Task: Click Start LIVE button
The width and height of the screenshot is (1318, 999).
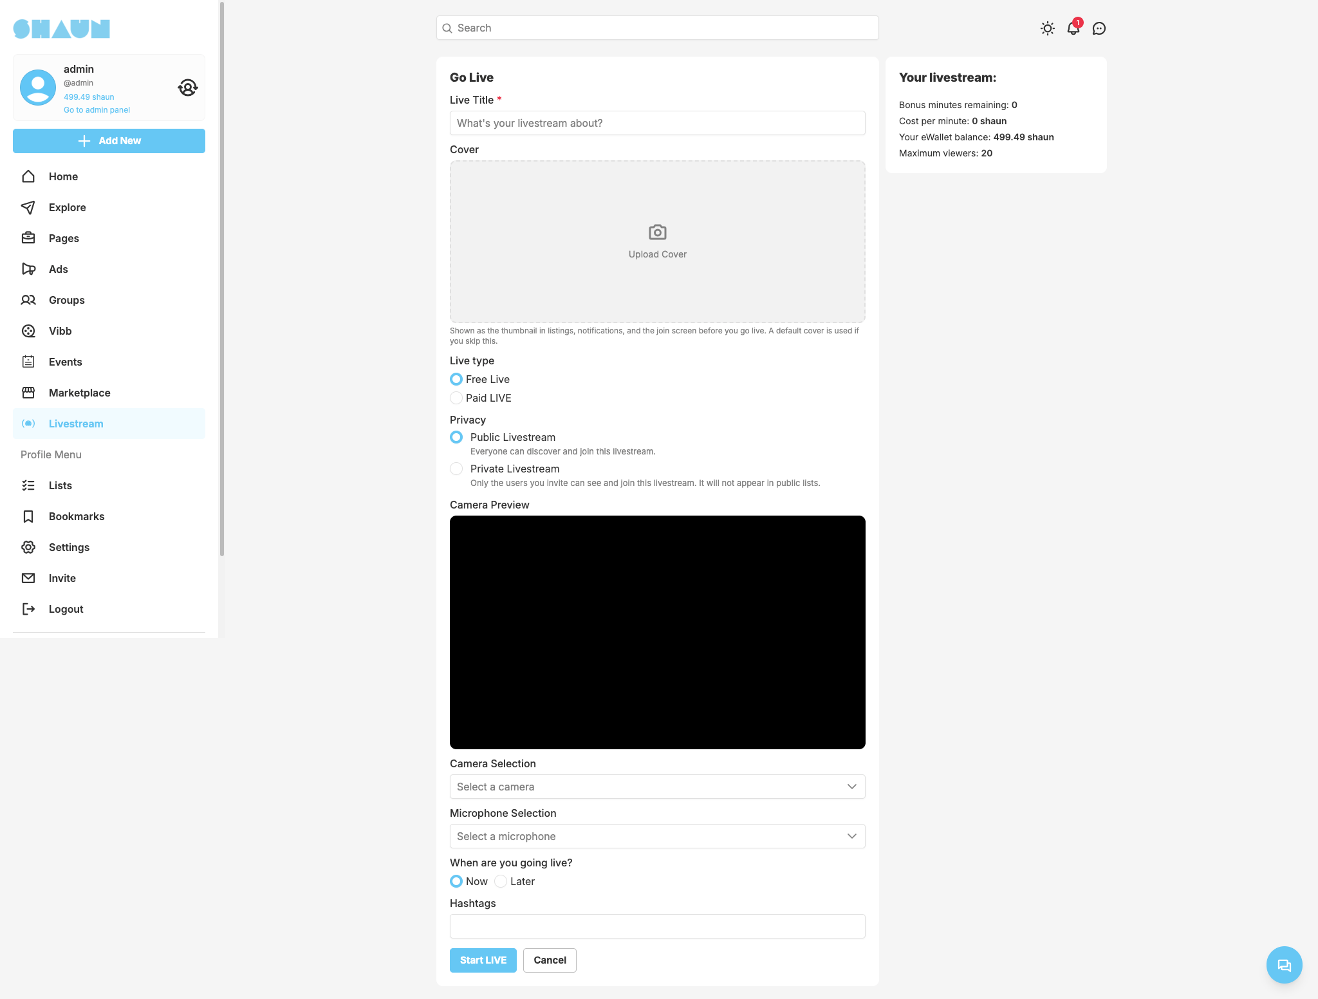Action: point(483,960)
